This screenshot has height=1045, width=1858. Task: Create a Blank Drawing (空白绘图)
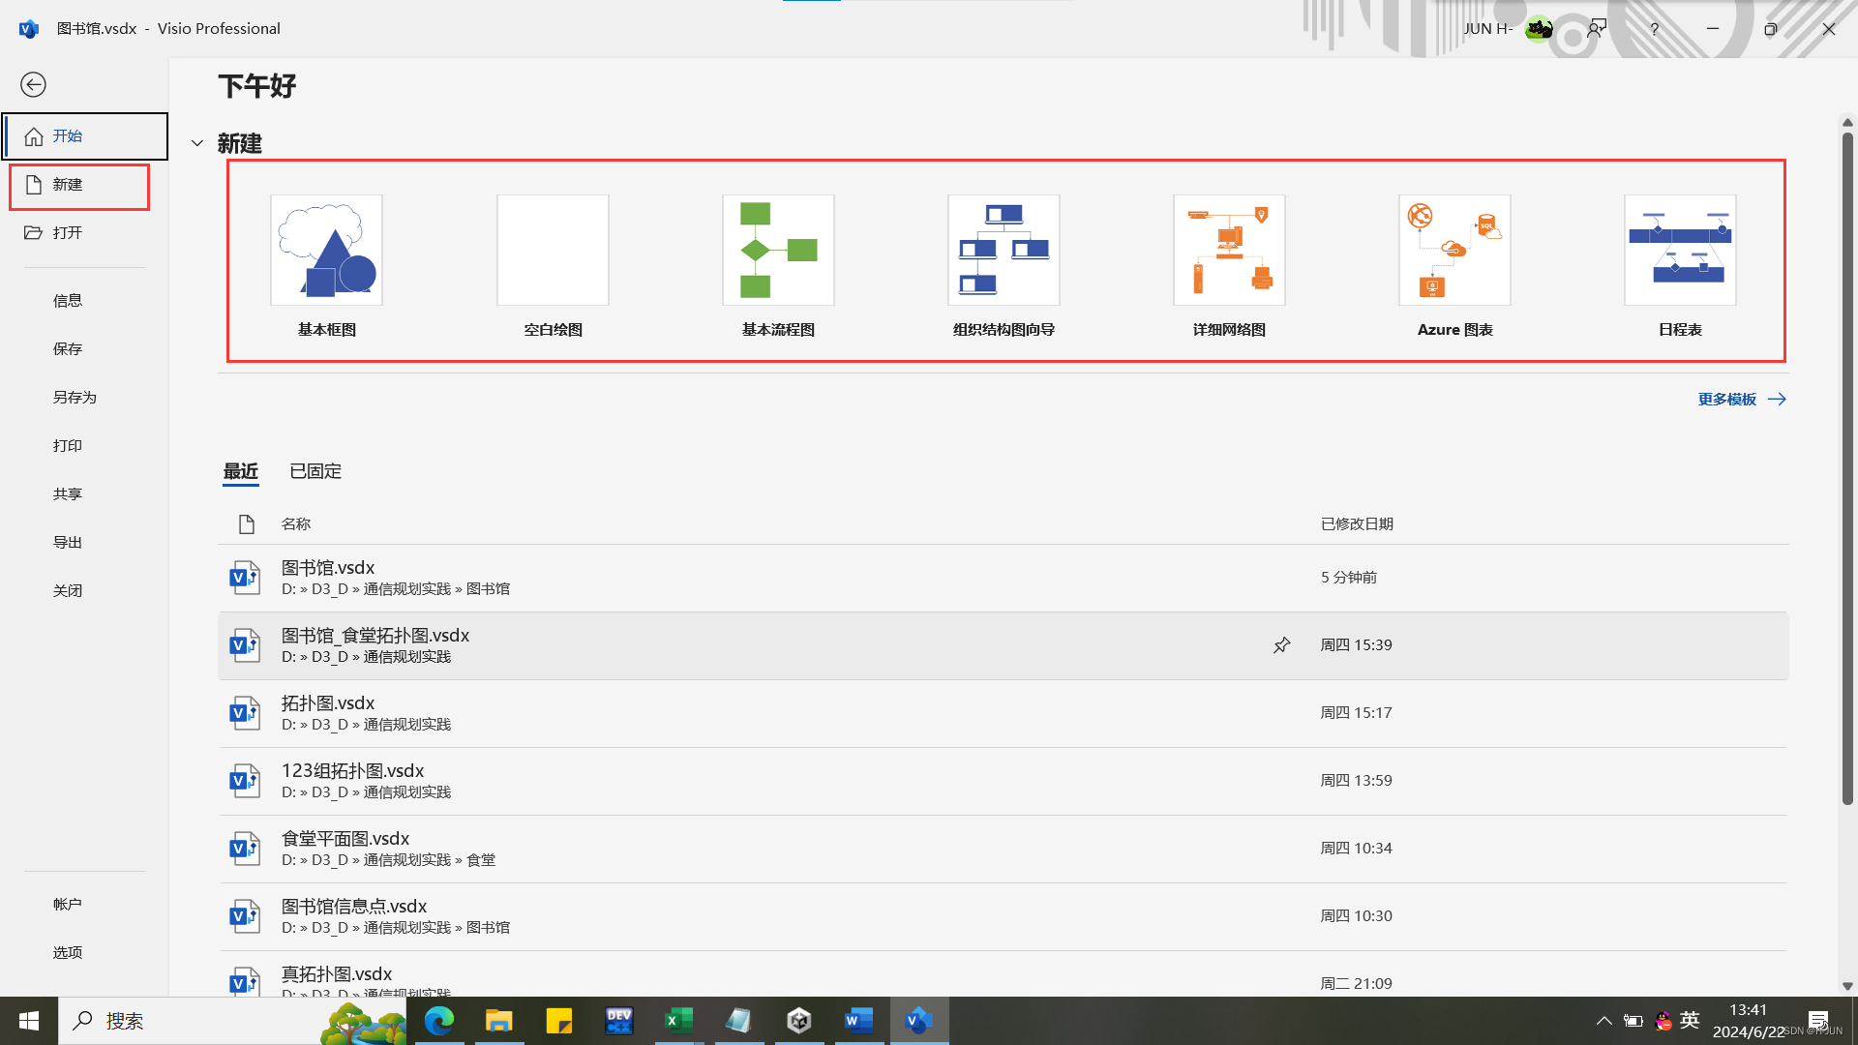[x=553, y=251]
